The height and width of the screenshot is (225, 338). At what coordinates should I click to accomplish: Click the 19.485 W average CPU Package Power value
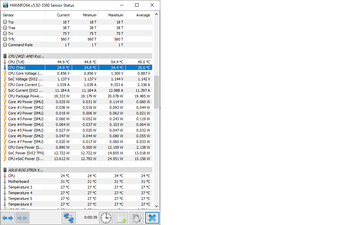(142, 96)
